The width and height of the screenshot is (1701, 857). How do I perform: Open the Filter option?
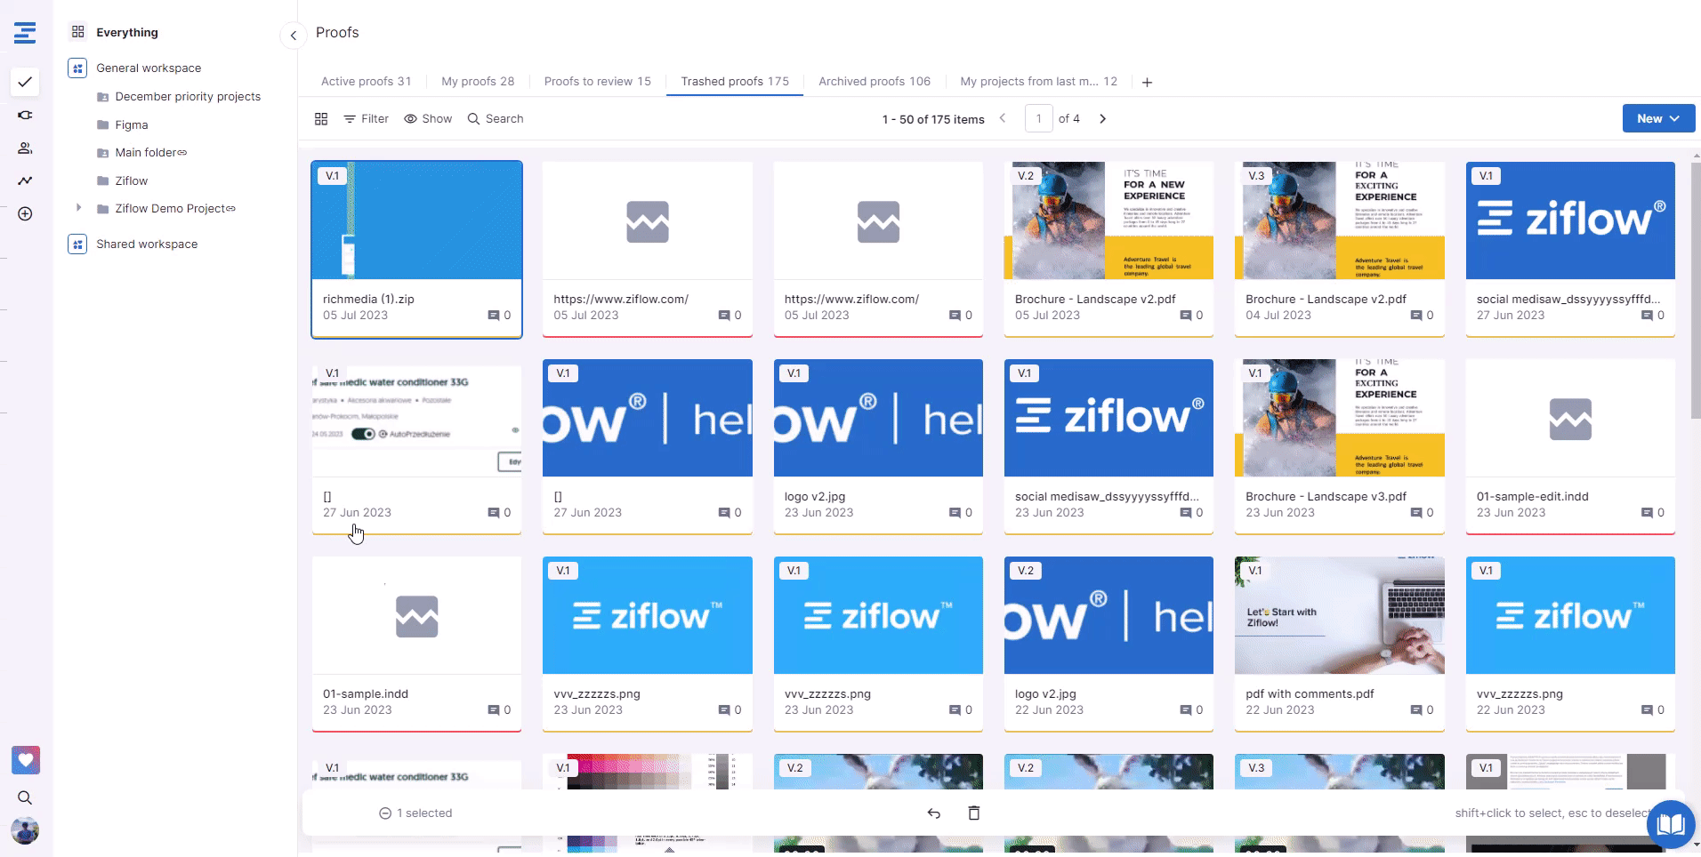366,119
